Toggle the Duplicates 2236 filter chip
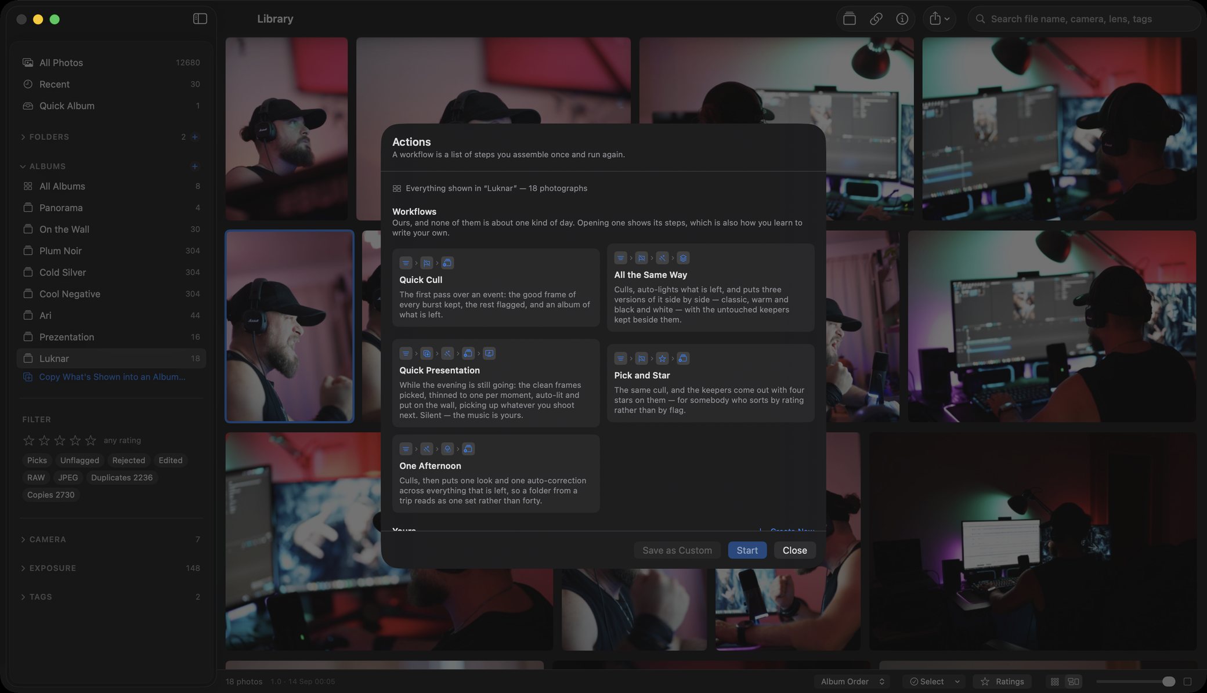The image size is (1207, 693). [x=122, y=478]
